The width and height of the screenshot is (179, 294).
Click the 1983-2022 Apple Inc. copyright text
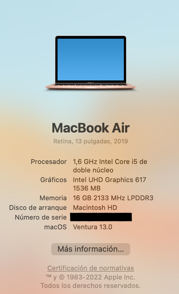pos(101,277)
